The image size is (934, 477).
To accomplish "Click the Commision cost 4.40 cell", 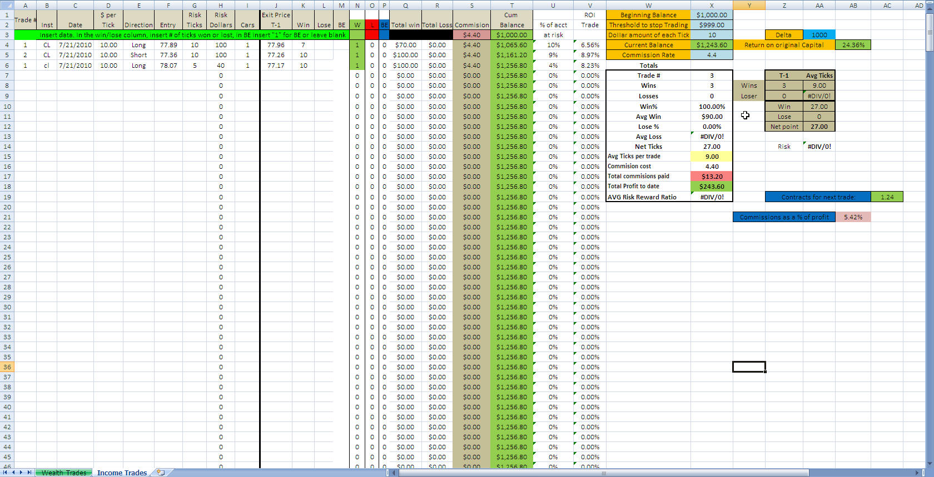I will click(712, 167).
